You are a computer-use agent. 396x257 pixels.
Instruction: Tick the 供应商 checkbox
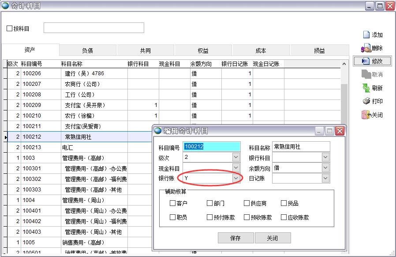click(x=247, y=203)
